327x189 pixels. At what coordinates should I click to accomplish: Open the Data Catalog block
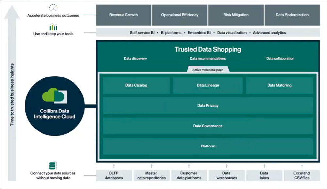pyautogui.click(x=136, y=85)
